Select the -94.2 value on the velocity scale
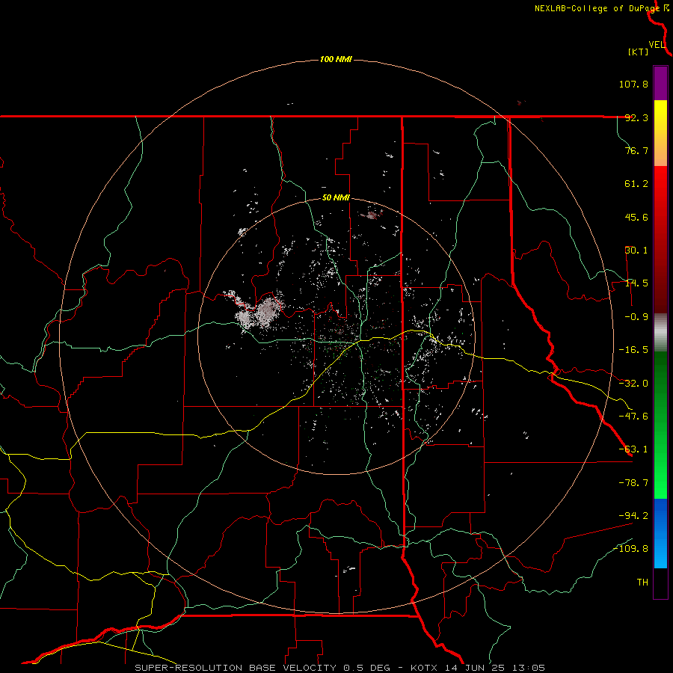The width and height of the screenshot is (673, 673). [x=633, y=515]
